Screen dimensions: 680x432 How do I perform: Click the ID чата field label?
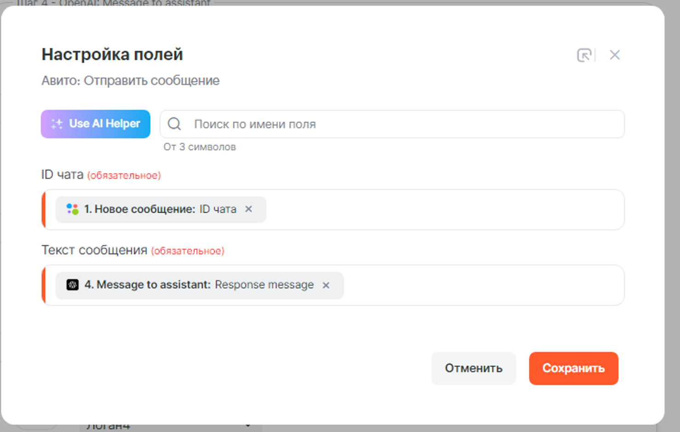[x=62, y=175]
